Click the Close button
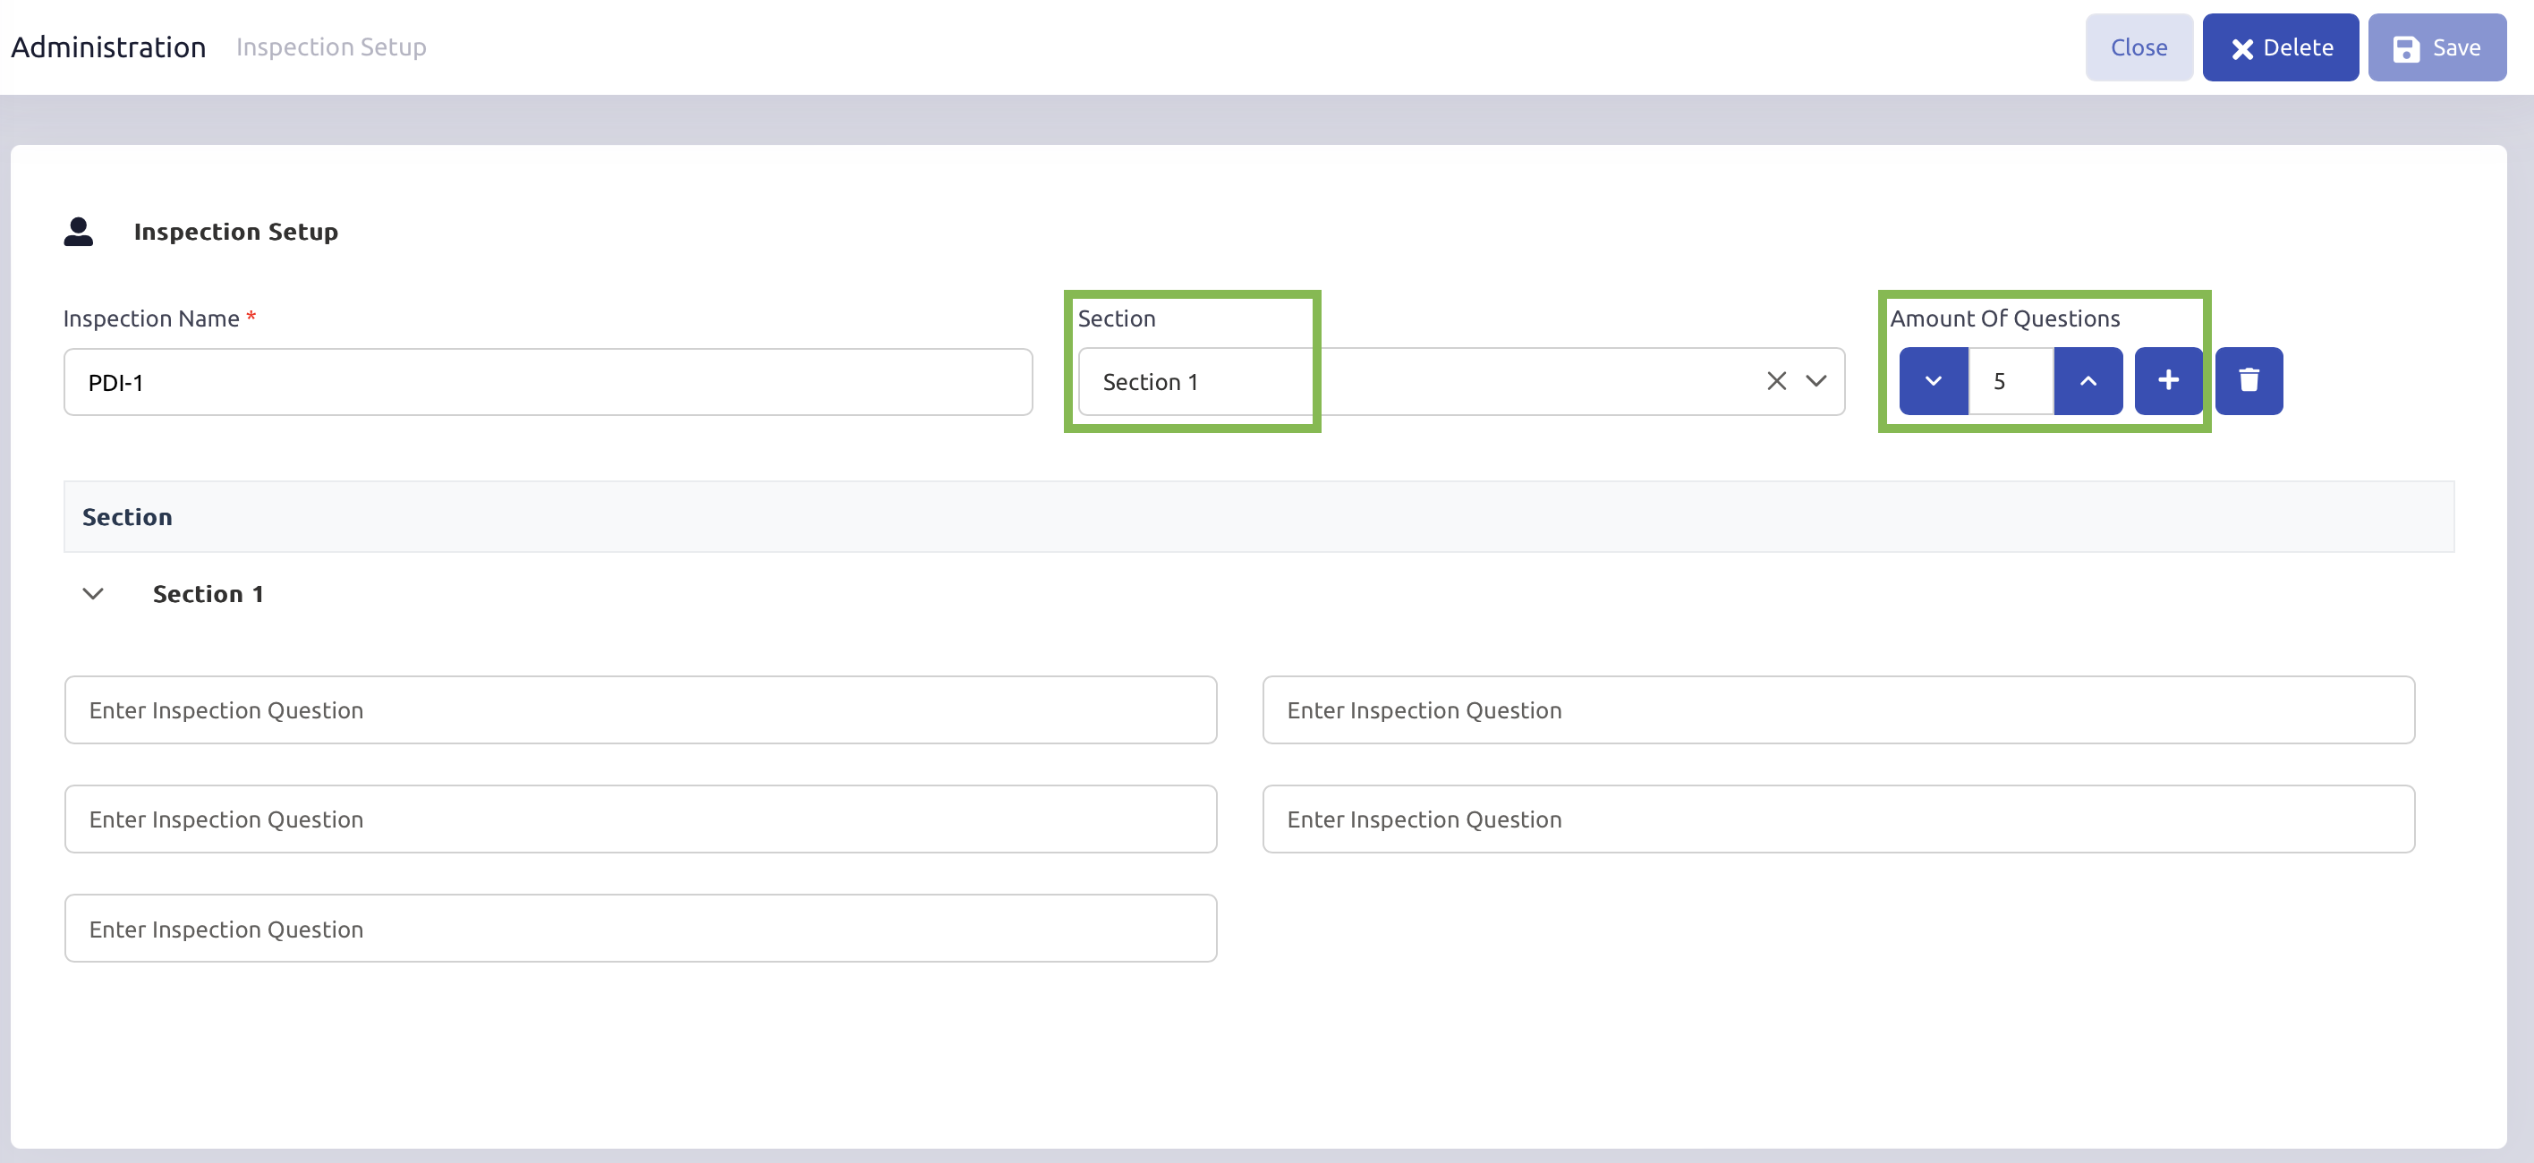 2138,47
